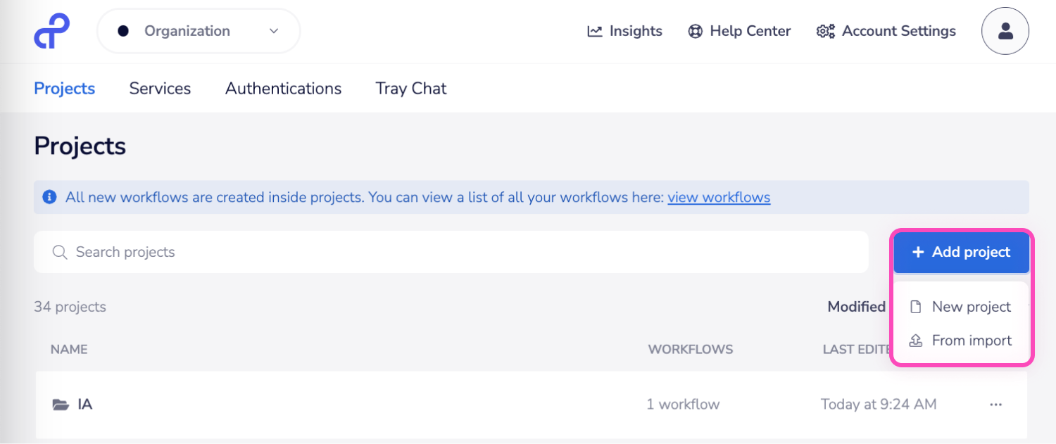Click the Account Settings gears icon
1056x444 pixels.
coord(825,31)
